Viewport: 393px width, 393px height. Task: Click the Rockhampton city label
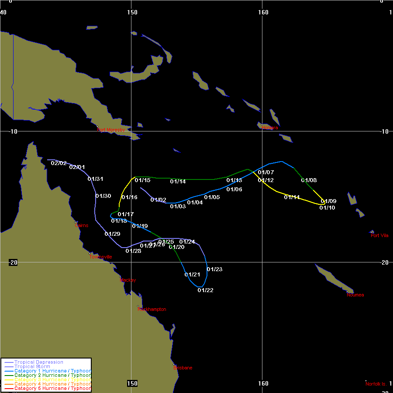point(152,309)
